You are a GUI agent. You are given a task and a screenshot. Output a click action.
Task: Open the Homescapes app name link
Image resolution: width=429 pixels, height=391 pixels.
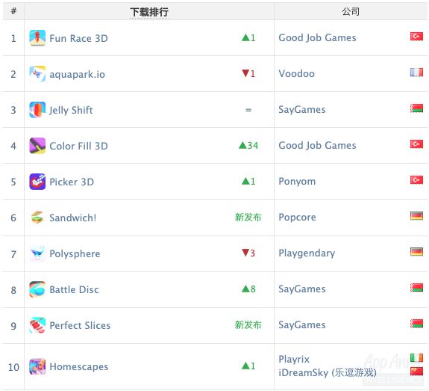79,367
